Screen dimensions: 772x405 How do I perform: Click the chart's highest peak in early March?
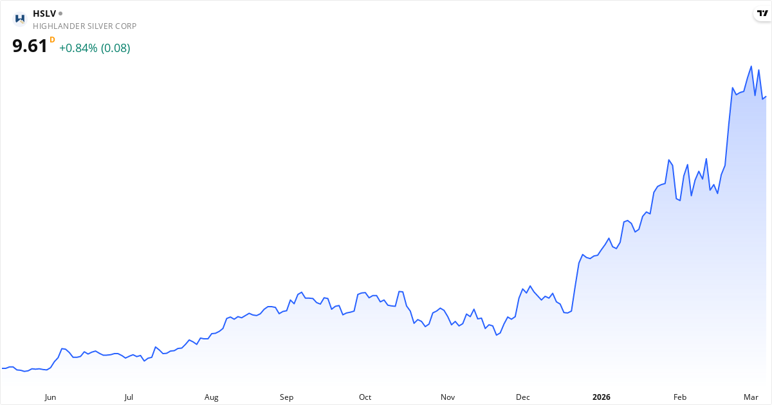[751, 66]
